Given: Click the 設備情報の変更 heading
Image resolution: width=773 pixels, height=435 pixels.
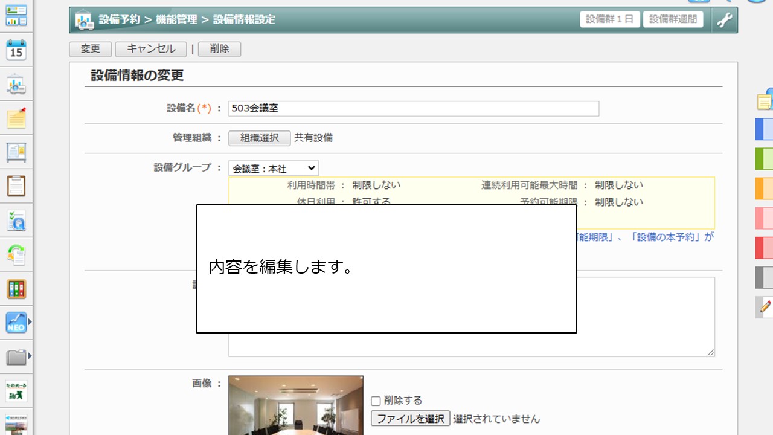Looking at the screenshot, I should pyautogui.click(x=137, y=76).
